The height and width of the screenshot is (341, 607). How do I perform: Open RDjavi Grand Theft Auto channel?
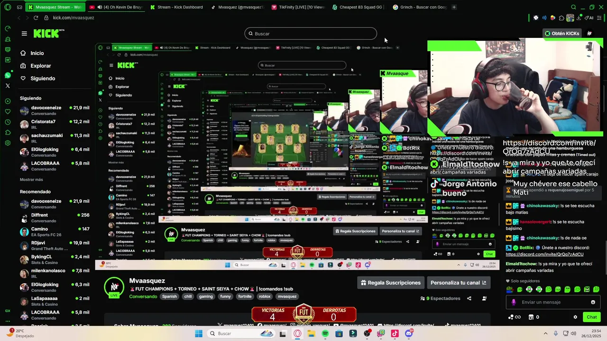(x=55, y=246)
